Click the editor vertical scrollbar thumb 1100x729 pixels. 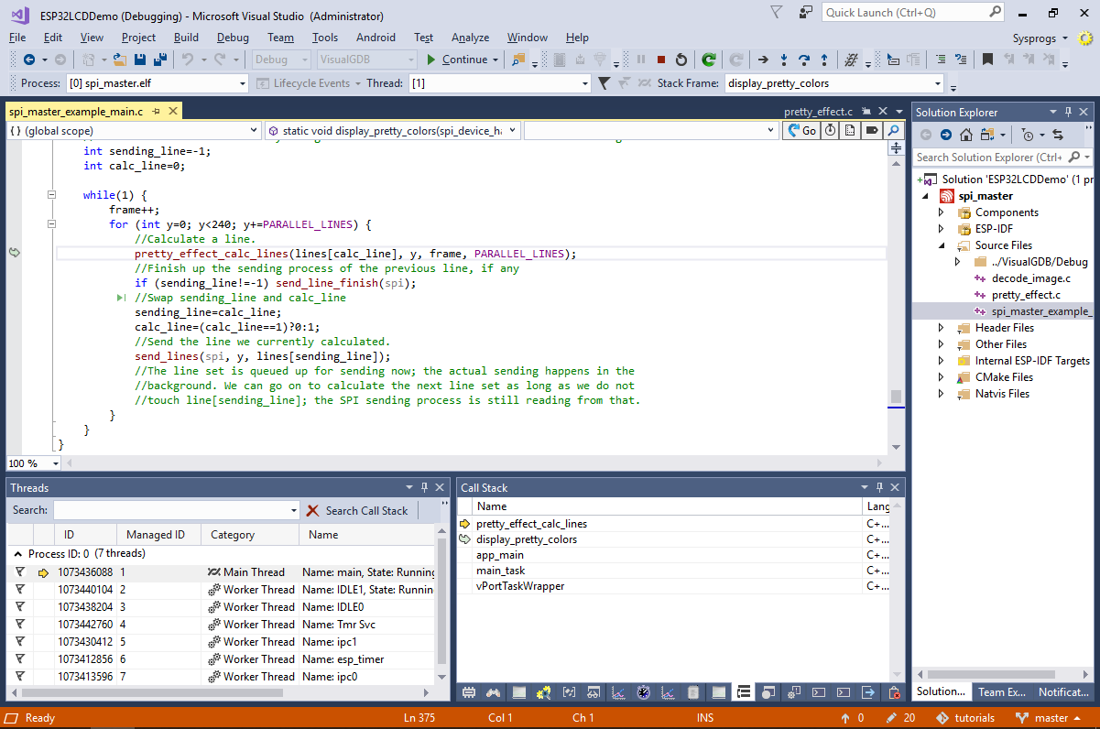896,397
